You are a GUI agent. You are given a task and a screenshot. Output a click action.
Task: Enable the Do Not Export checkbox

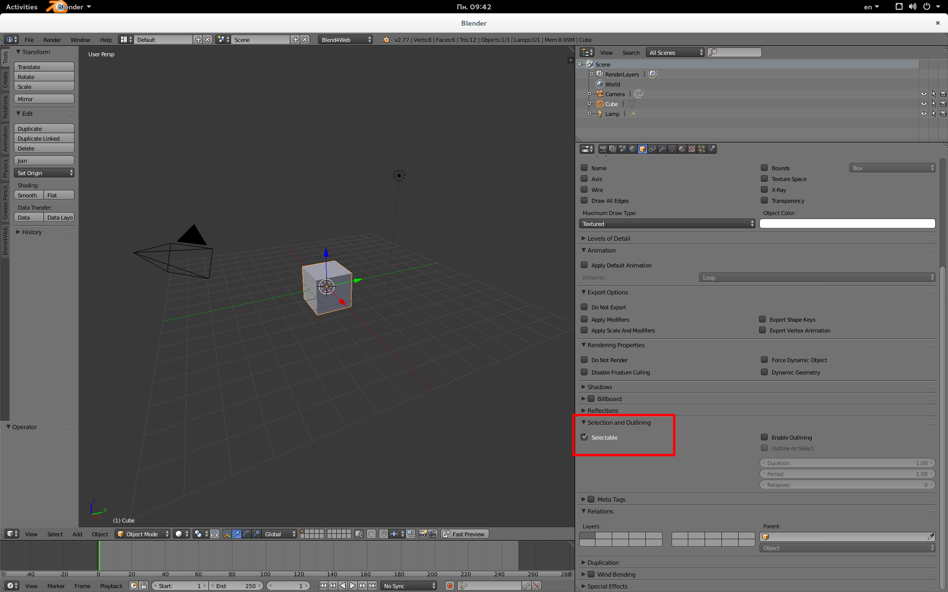coord(585,307)
